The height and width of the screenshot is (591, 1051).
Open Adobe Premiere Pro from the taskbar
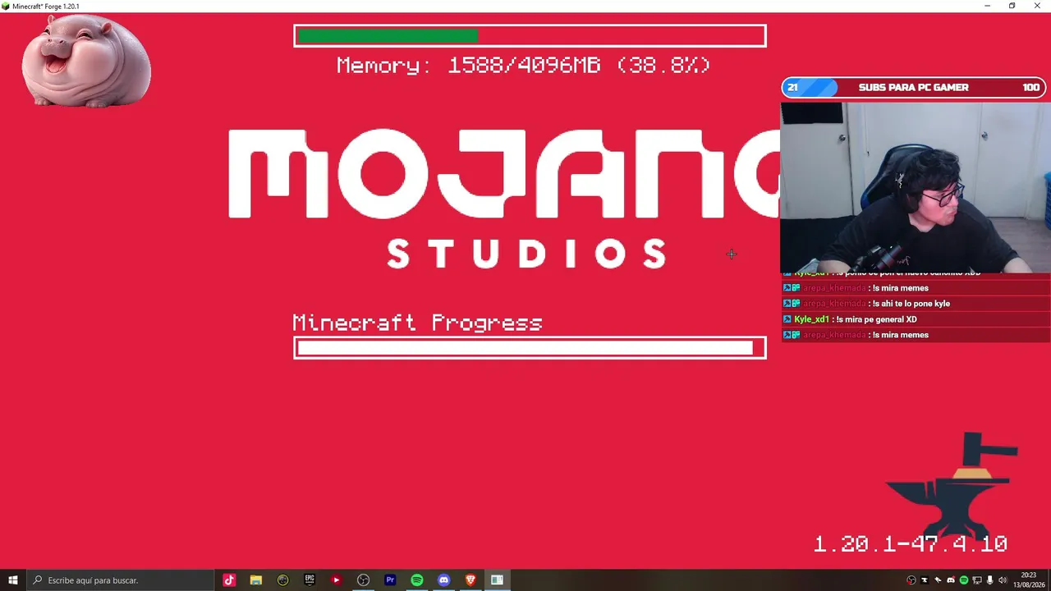[x=390, y=580]
